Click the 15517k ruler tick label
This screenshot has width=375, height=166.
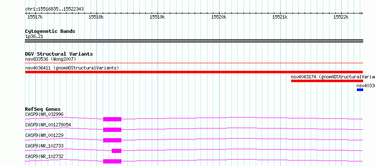[35, 17]
